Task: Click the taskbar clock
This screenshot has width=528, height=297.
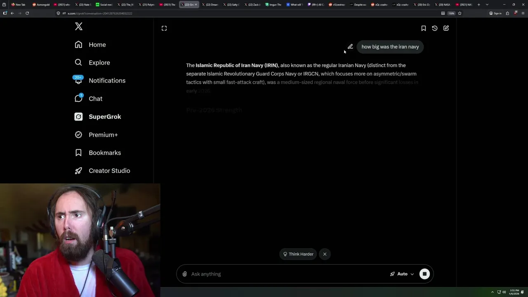Action: 514,292
